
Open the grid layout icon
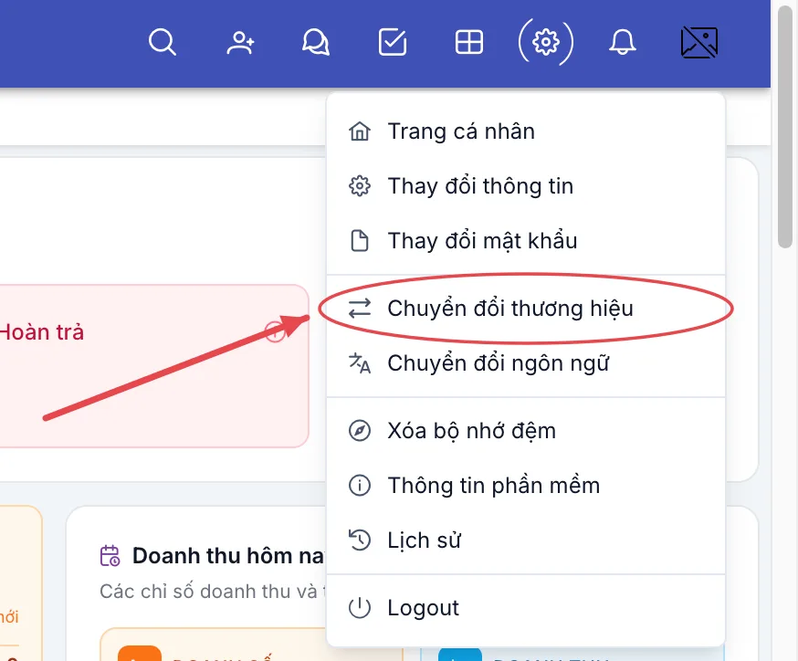click(468, 42)
